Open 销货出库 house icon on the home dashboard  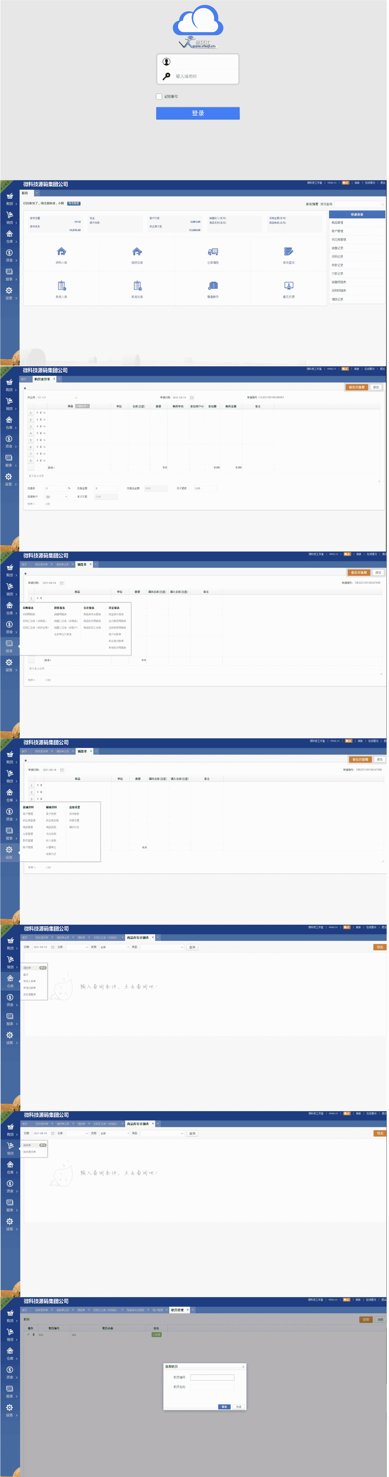pyautogui.click(x=137, y=252)
